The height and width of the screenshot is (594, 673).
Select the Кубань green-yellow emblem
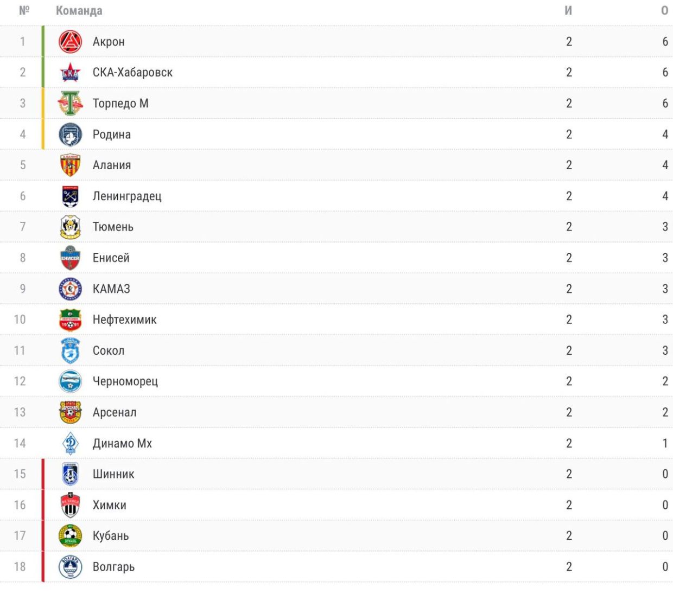(x=70, y=536)
